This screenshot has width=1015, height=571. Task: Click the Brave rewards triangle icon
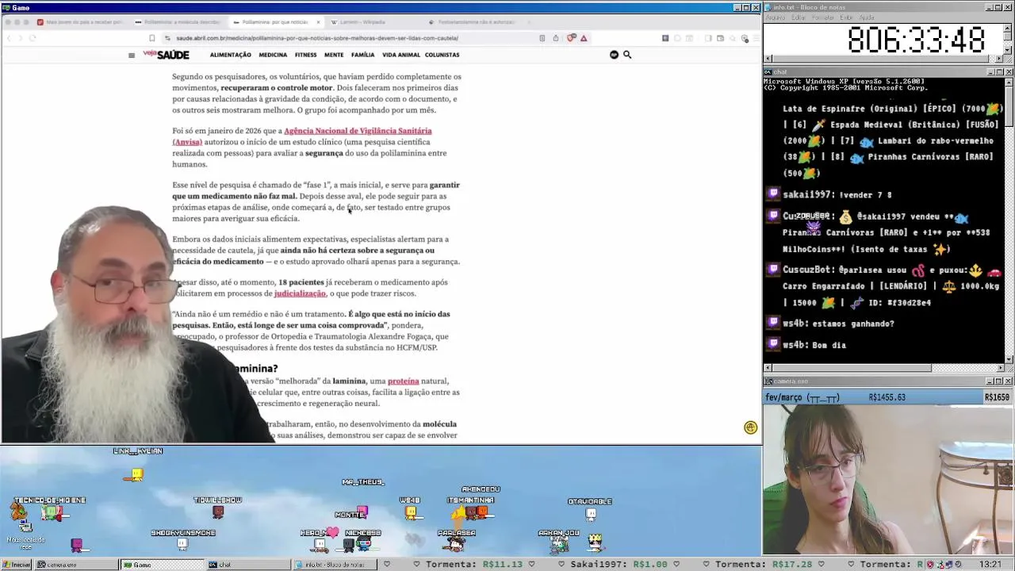pos(584,38)
